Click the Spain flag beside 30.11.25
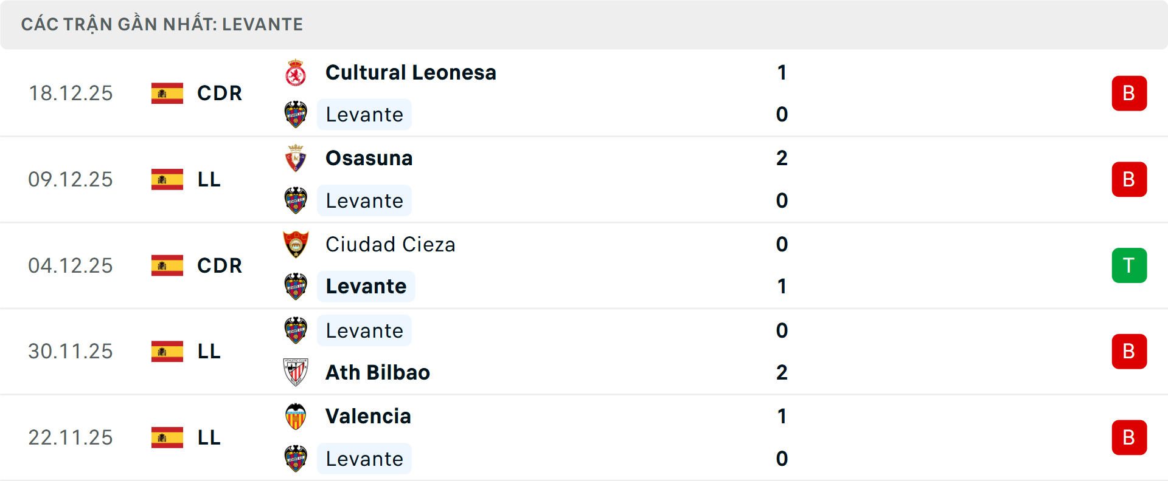This screenshot has height=481, width=1168. 167,351
